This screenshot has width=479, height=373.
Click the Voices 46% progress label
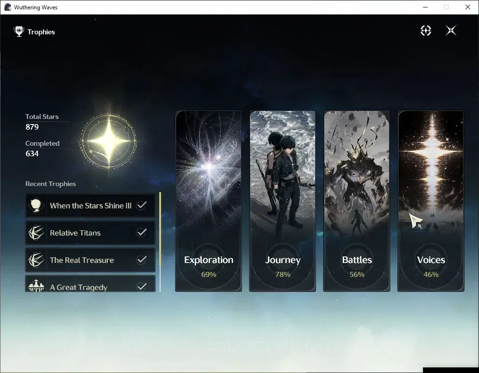[x=431, y=275]
